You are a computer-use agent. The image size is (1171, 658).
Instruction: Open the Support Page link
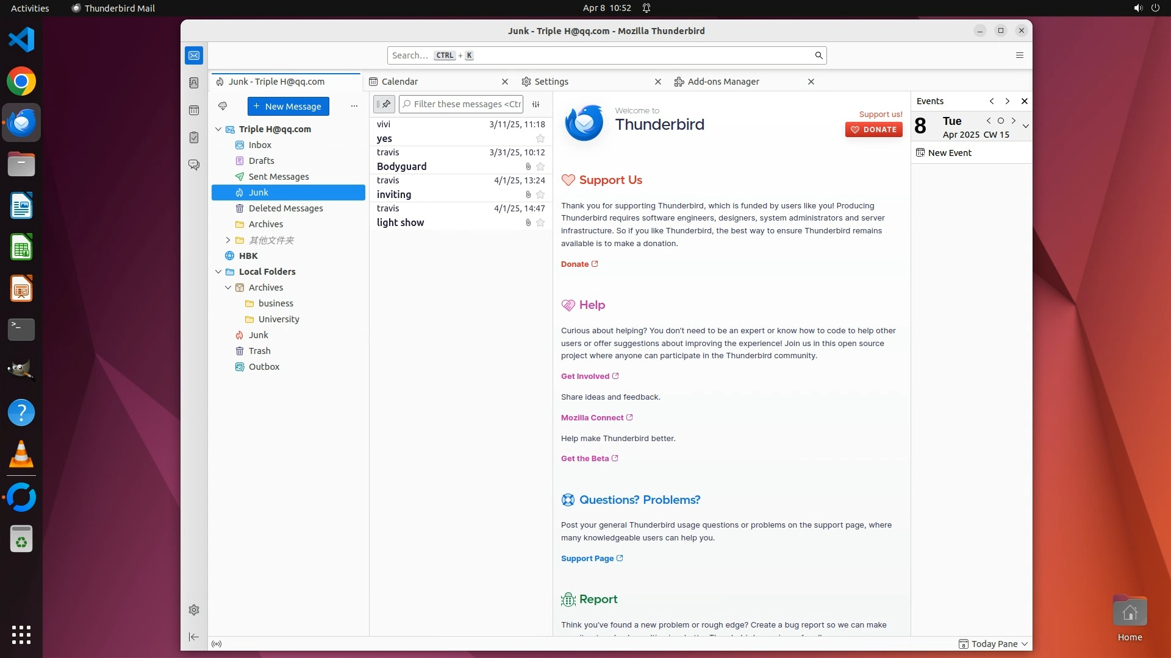tap(587, 558)
